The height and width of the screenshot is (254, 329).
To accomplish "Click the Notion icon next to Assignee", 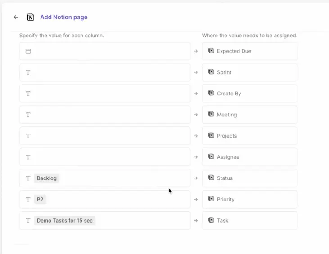I will click(x=211, y=156).
